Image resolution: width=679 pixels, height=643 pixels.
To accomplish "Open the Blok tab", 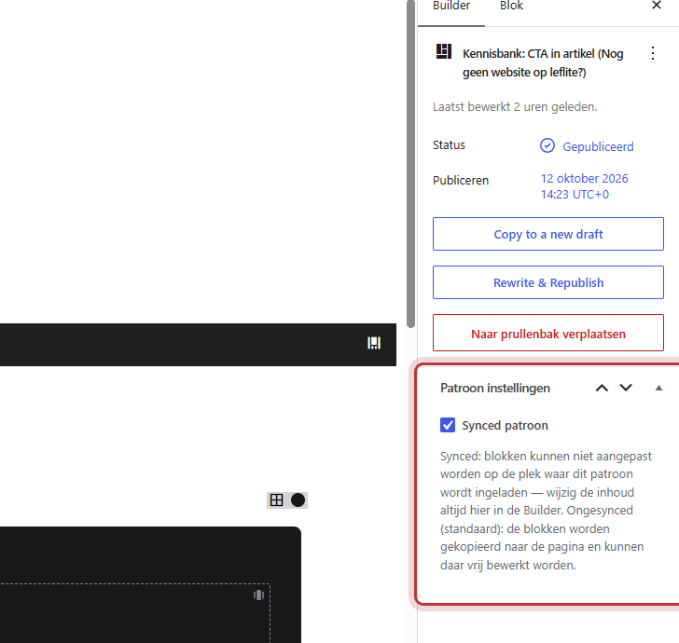I will [x=511, y=7].
